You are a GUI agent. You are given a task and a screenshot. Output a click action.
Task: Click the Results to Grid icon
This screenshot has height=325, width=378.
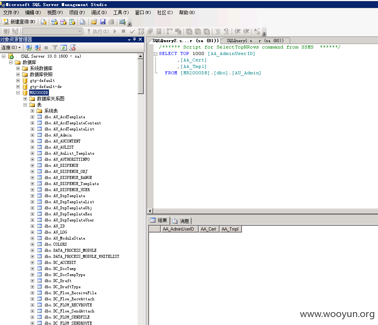click(x=198, y=31)
